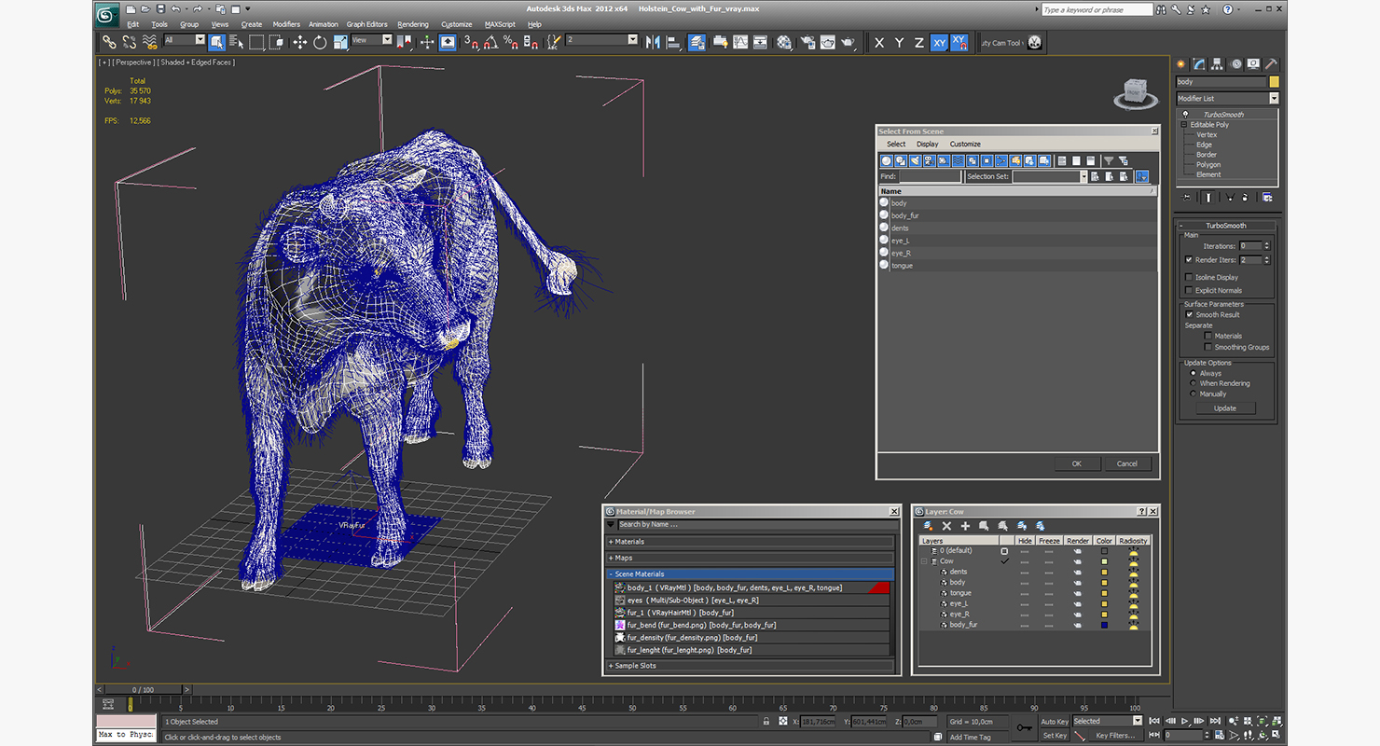Toggle Display Geometry filter in Select From Scene

[x=887, y=161]
